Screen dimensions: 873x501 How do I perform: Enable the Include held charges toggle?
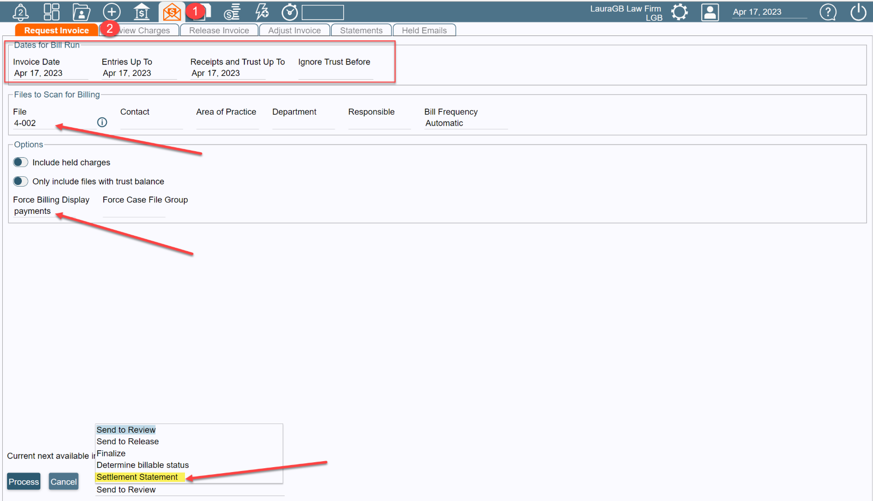click(20, 162)
